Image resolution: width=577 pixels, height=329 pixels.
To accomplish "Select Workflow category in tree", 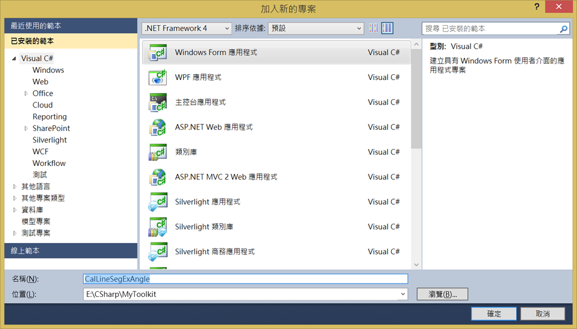I will tap(49, 164).
